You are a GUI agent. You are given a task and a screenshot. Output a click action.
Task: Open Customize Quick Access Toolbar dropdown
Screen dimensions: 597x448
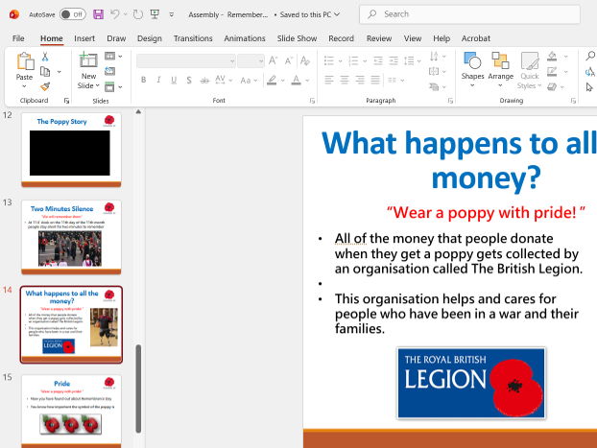172,14
